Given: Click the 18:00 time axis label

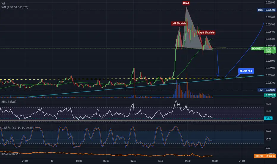Looking at the screenshot, I should [x=215, y=161].
